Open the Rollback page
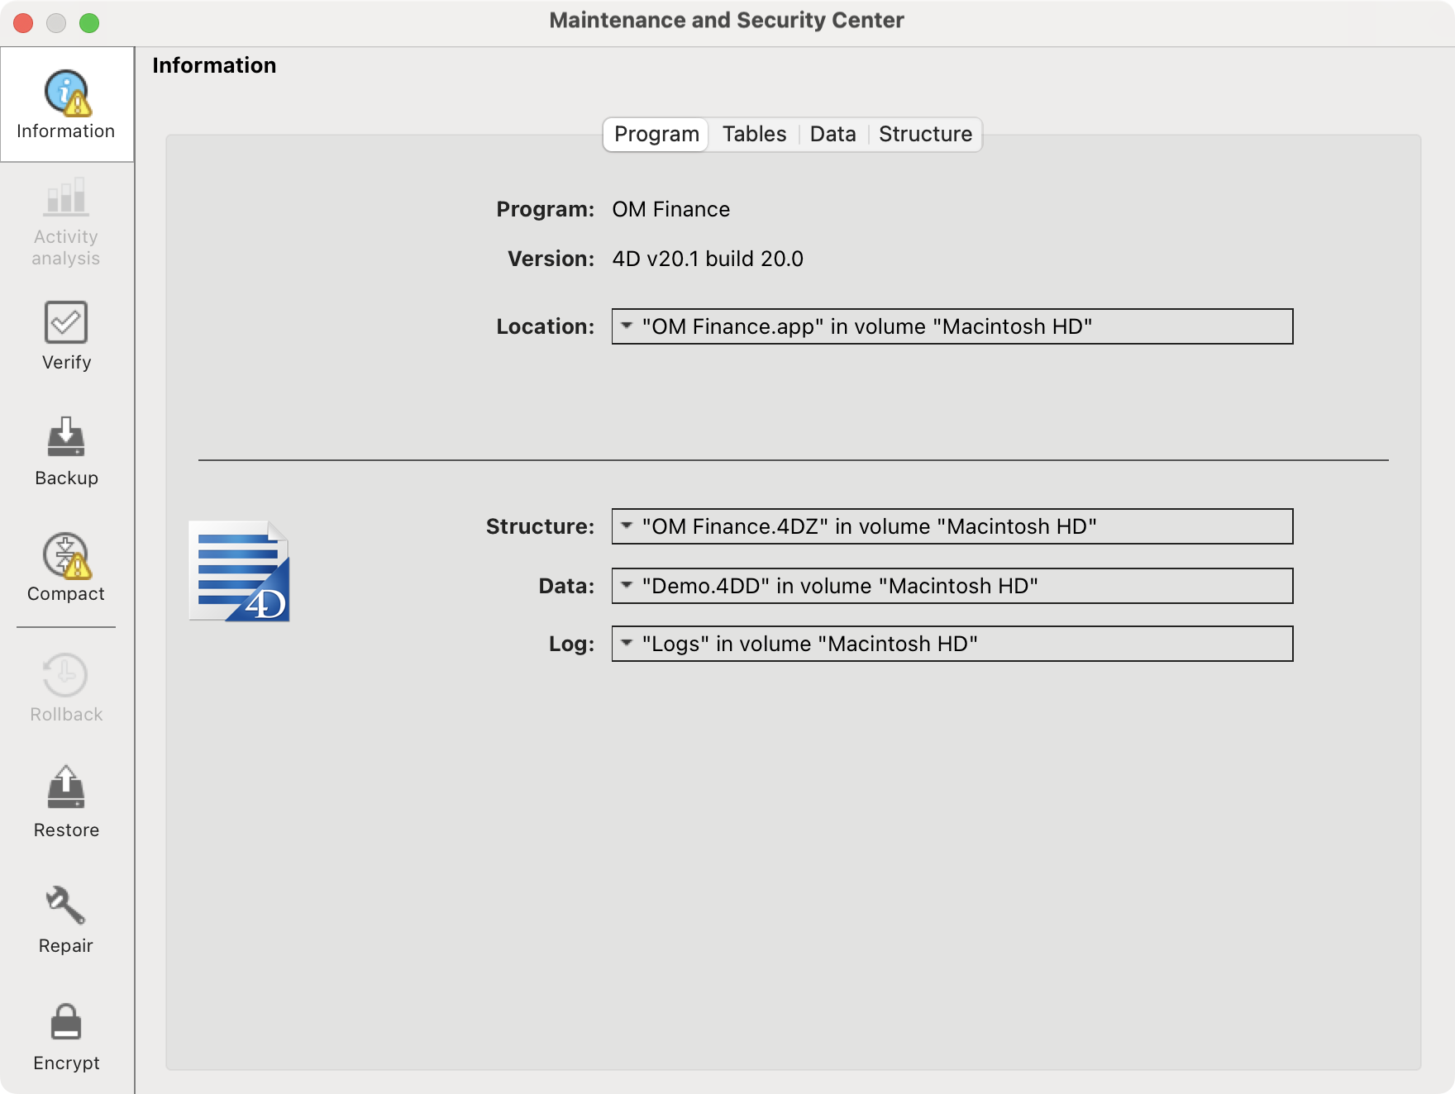The width and height of the screenshot is (1455, 1094). pyautogui.click(x=66, y=687)
